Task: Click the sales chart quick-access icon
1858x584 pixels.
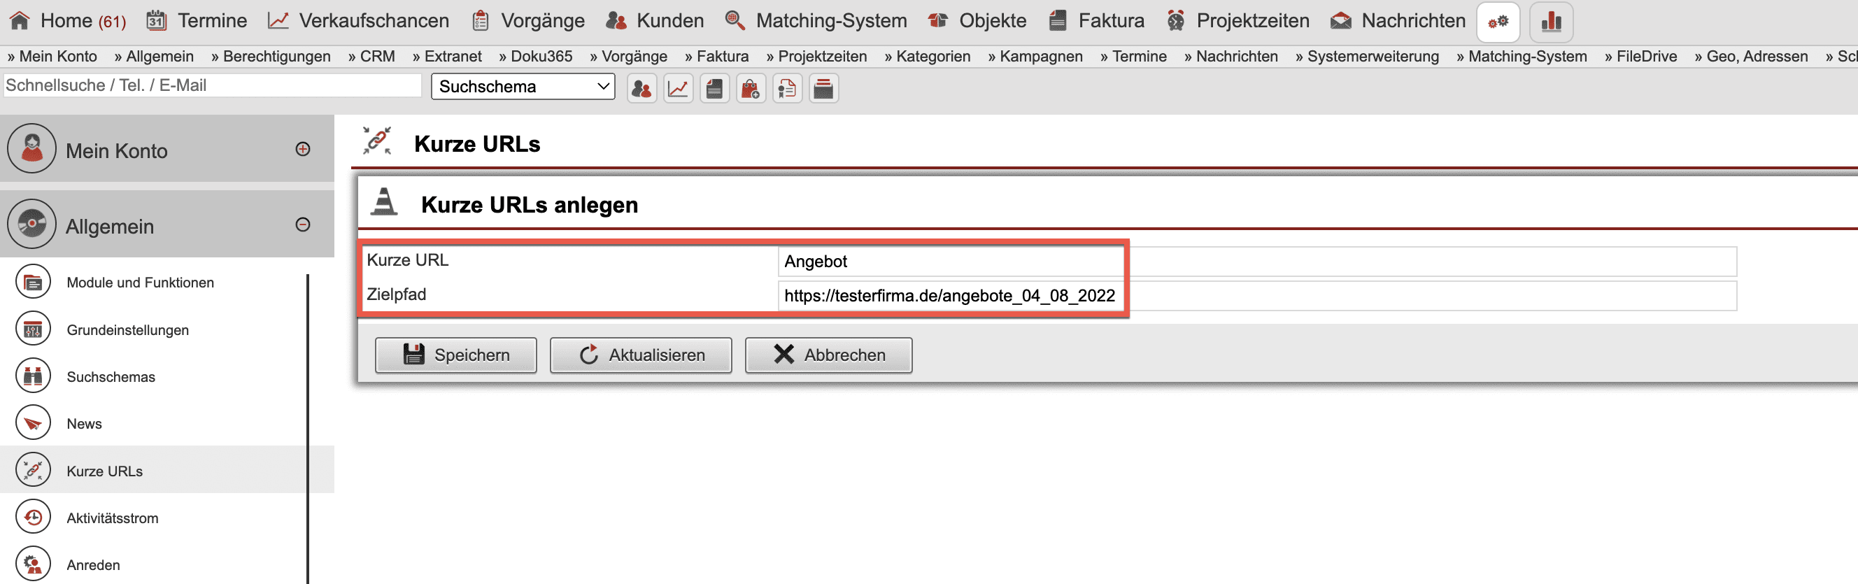Action: [678, 89]
